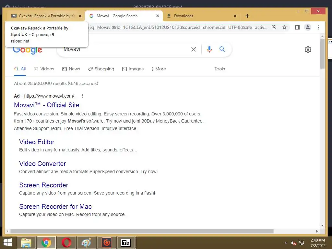Bookmark this page with star icon

point(284,27)
